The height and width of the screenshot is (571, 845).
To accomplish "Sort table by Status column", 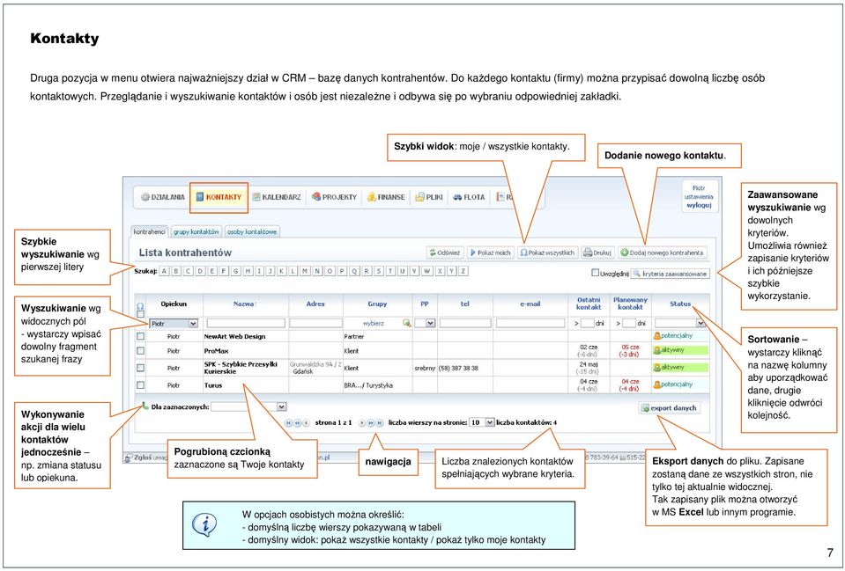I will [x=680, y=304].
